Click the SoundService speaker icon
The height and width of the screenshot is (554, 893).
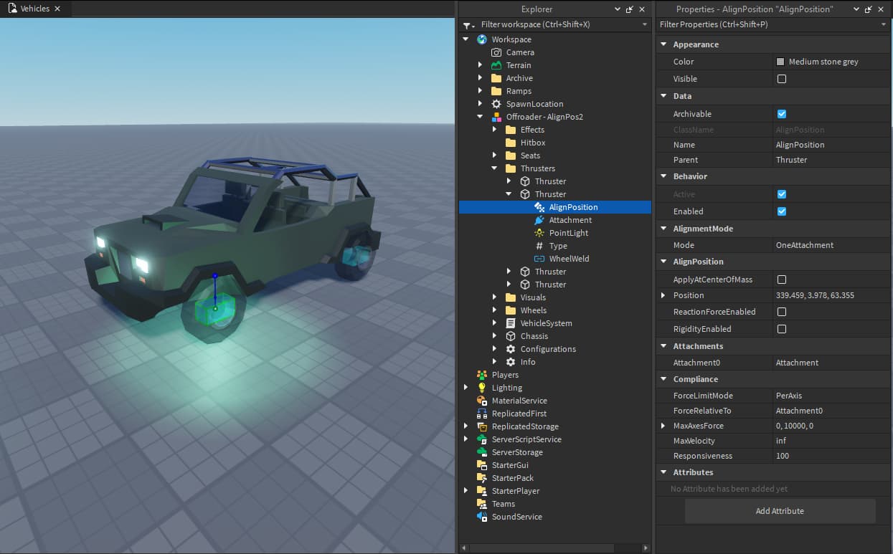(x=482, y=517)
